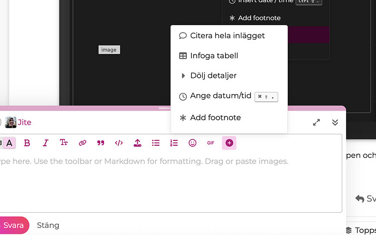This screenshot has height=235, width=376.
Task: Toggle italic text formatting
Action: 45,143
